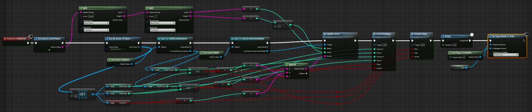Viewport: 532px width, 112px height.
Task: Click the Player Controller pin on Set Input Mode
Action: [491, 45]
